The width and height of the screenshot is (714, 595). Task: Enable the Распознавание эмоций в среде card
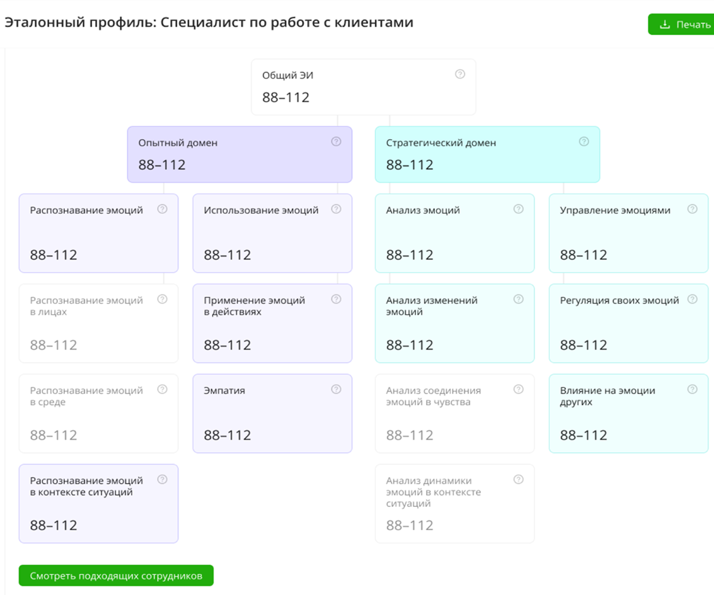click(99, 414)
